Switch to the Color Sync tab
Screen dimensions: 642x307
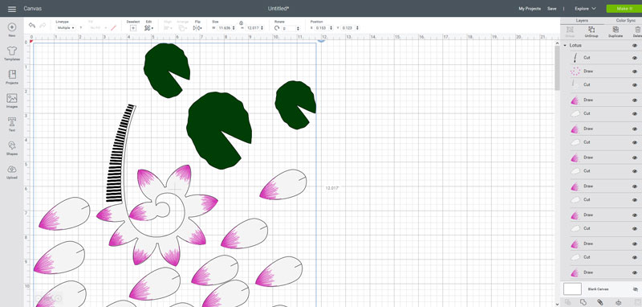(625, 21)
